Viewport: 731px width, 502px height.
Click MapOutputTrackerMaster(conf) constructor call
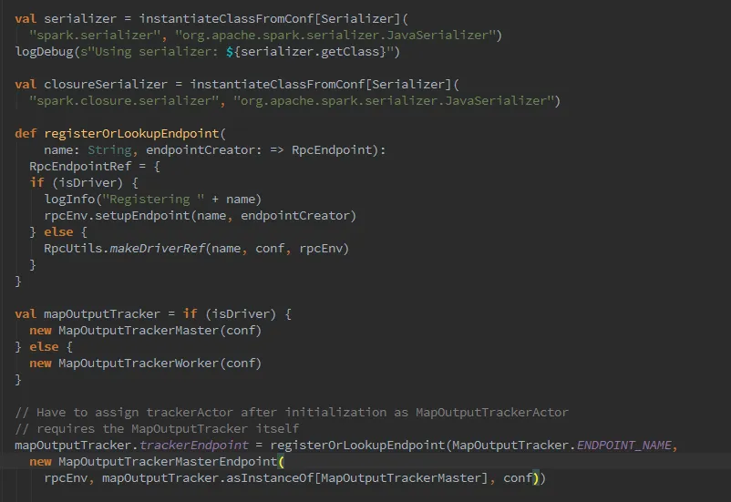(160, 331)
